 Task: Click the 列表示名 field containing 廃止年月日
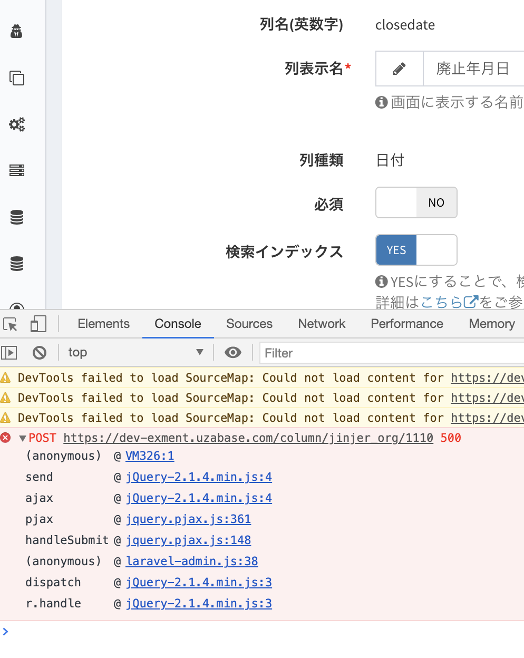473,69
